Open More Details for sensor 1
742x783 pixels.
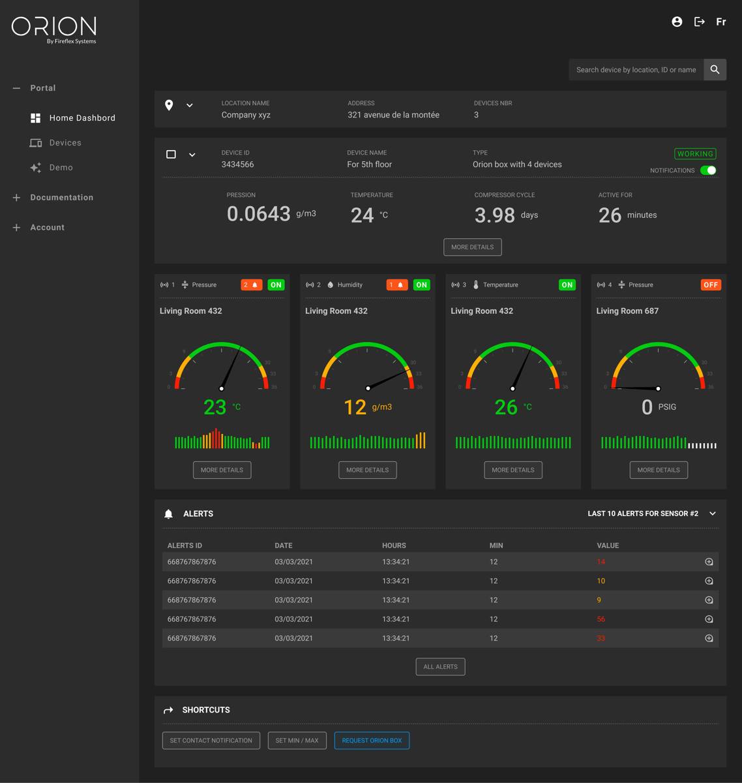tap(222, 470)
